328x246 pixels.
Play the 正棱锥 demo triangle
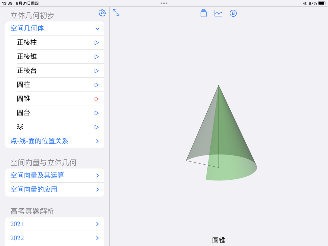(96, 57)
